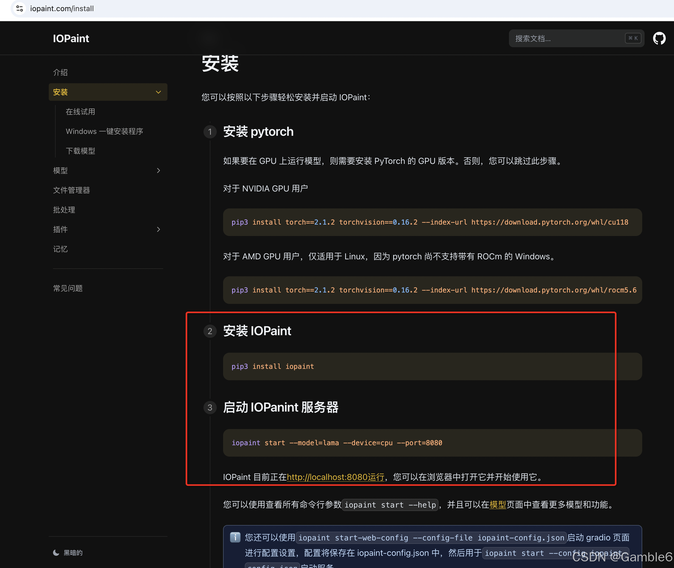
Task: Collapse the 安装 sidebar section chevron
Action: pos(158,92)
